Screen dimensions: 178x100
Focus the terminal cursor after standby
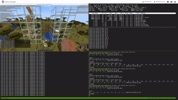pyautogui.click(x=89, y=95)
